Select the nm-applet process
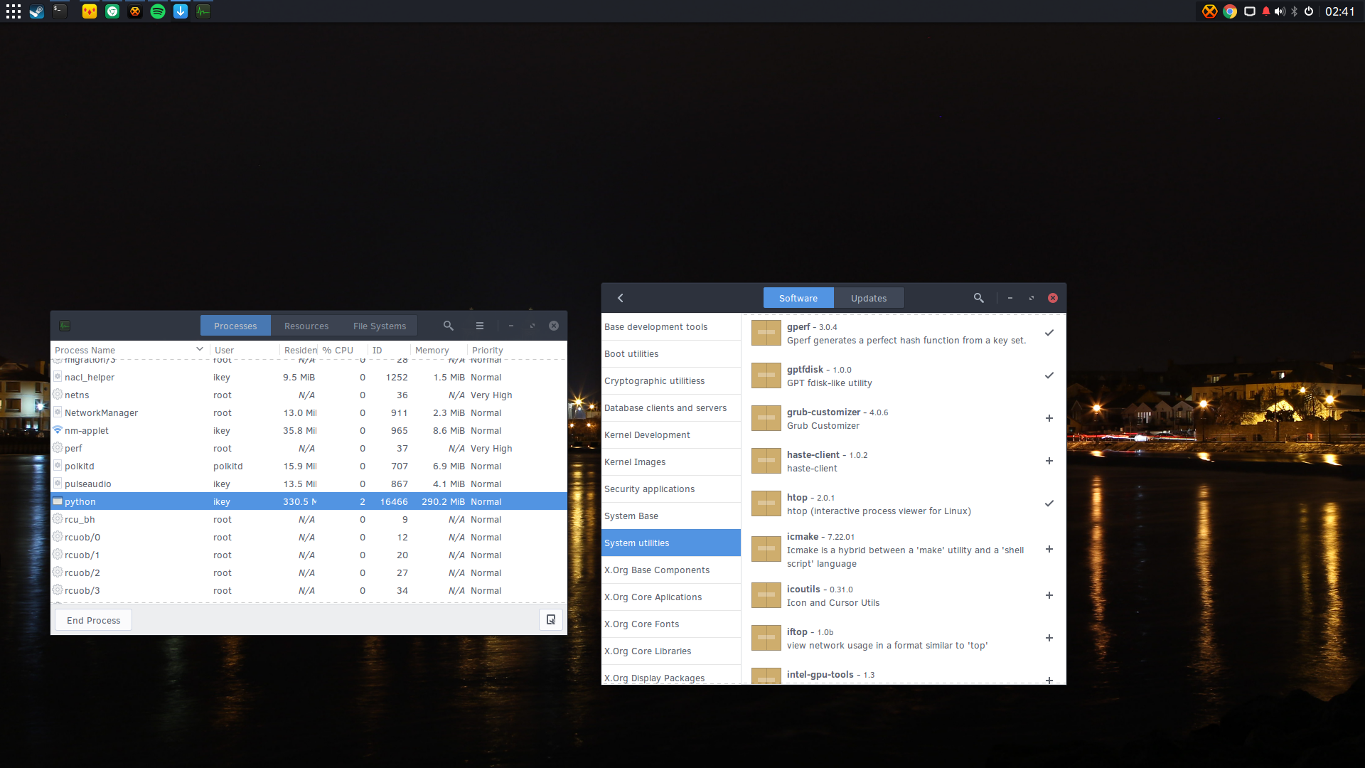This screenshot has height=768, width=1365. [x=309, y=430]
